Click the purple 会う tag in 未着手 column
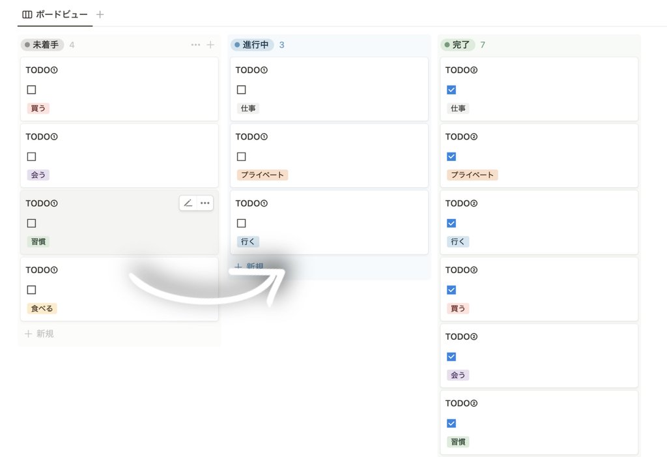667x457 pixels. (38, 175)
